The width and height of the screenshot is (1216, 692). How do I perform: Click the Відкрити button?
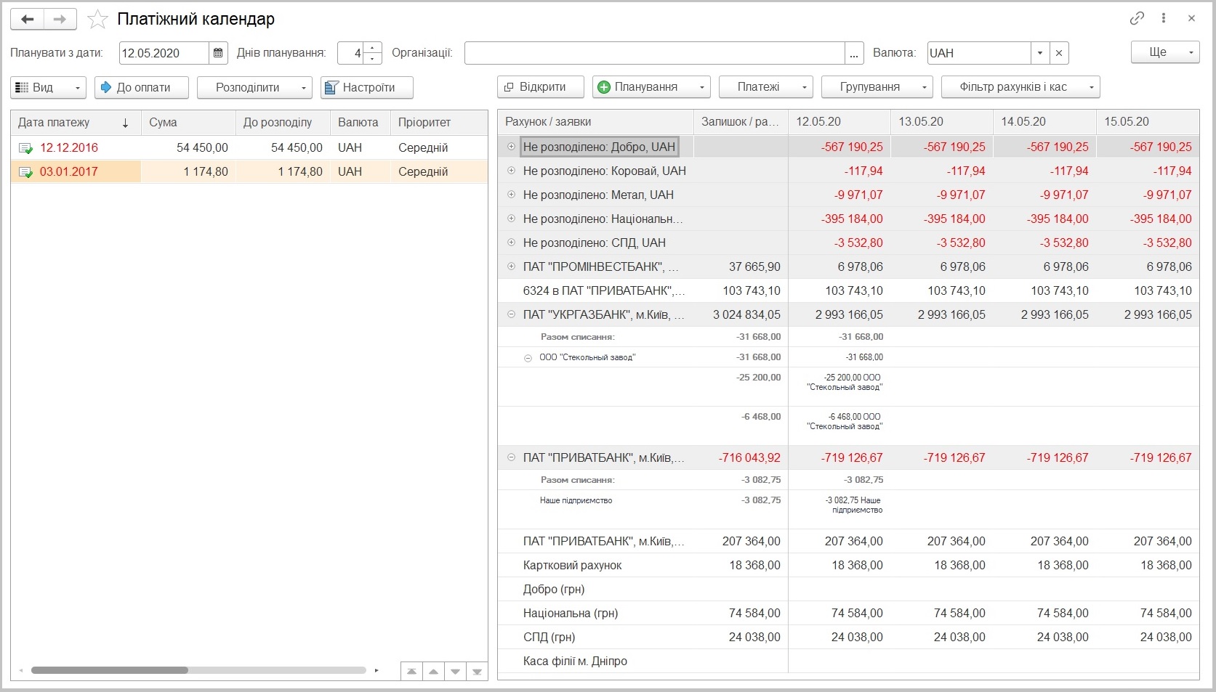[x=541, y=87]
